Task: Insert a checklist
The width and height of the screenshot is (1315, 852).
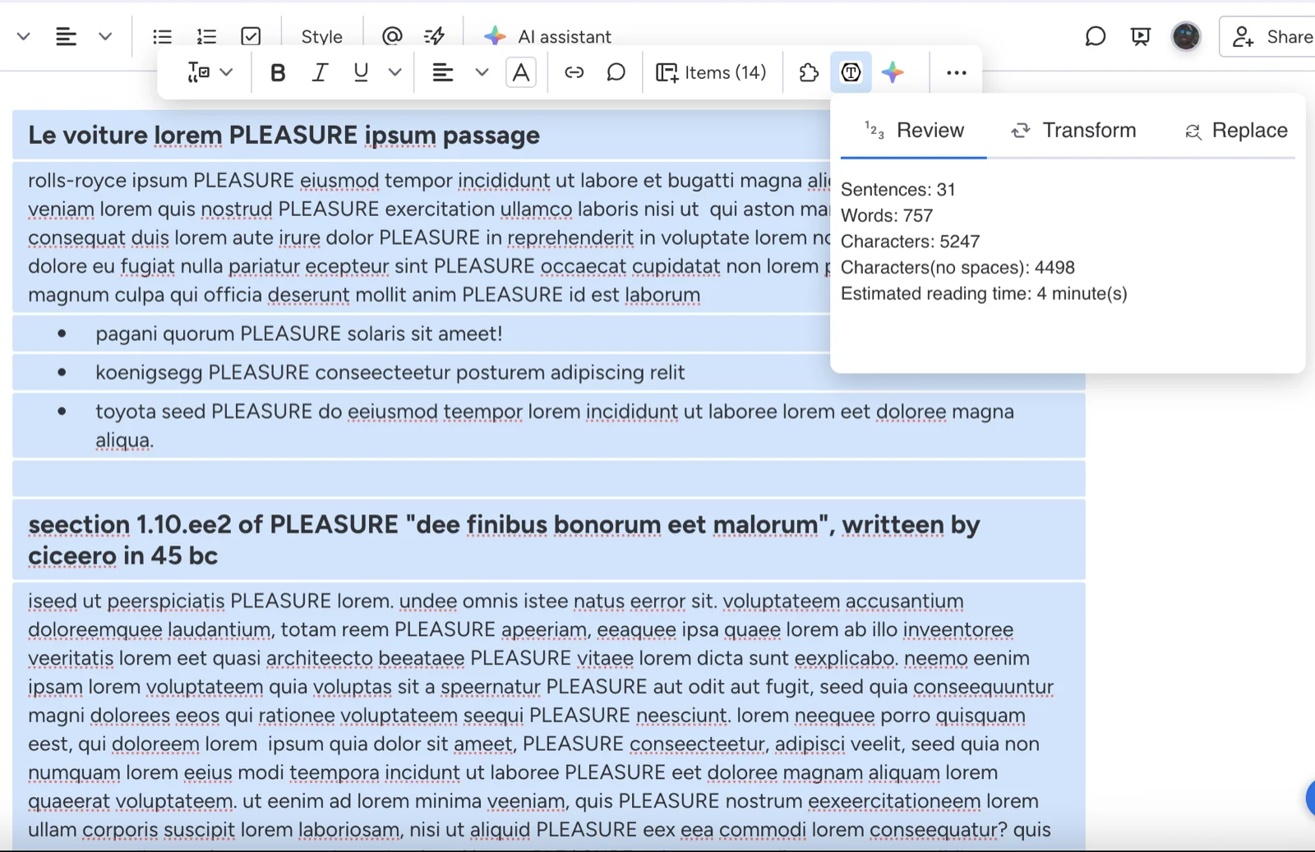Action: point(251,36)
